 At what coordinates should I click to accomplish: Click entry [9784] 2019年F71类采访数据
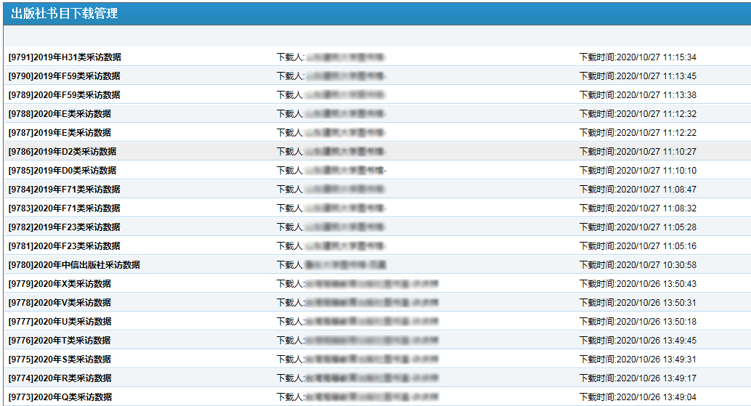click(65, 190)
